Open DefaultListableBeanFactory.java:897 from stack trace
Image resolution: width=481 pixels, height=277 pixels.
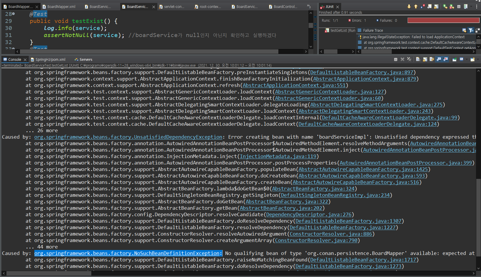coord(361,72)
